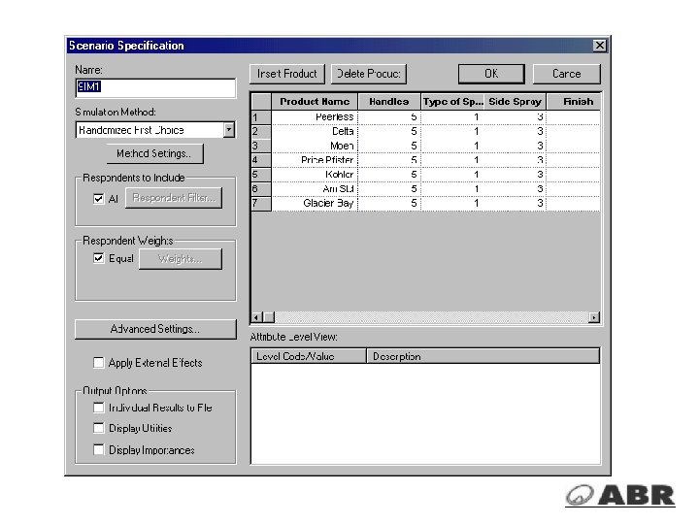Click the Handles cell for Peerless

(389, 117)
